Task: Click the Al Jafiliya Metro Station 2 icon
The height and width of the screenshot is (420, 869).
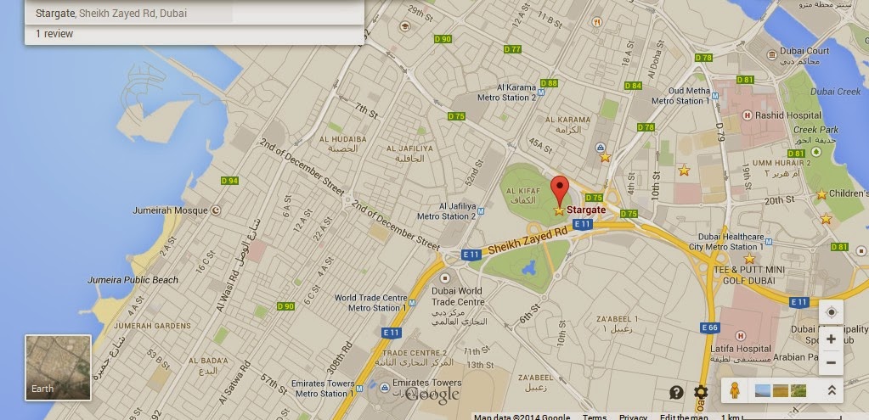Action: coord(481,210)
